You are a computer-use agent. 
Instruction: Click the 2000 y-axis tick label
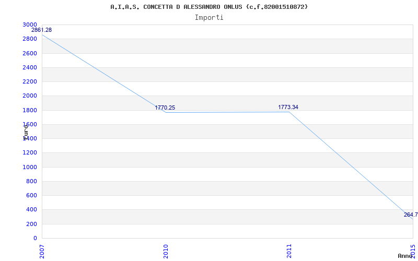[30, 96]
